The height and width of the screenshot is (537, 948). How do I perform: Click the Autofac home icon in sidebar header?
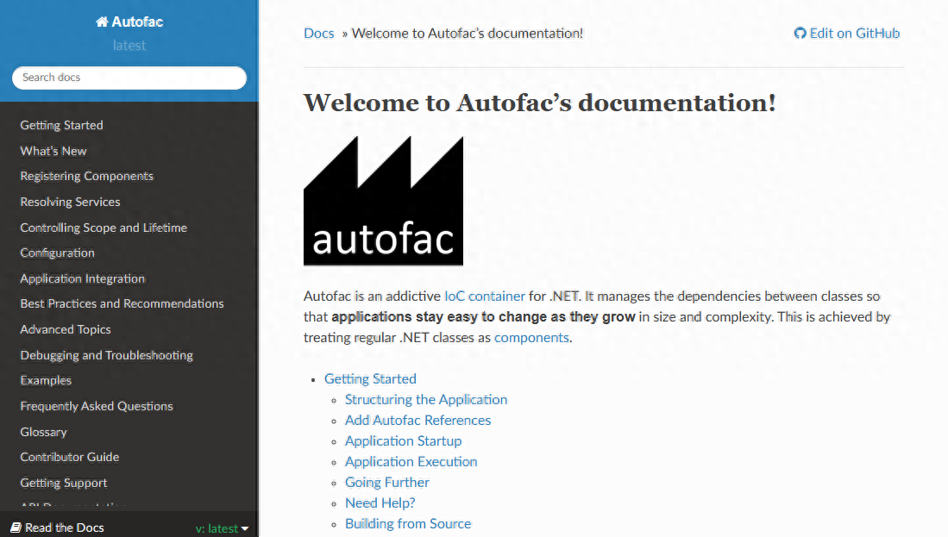tap(102, 22)
